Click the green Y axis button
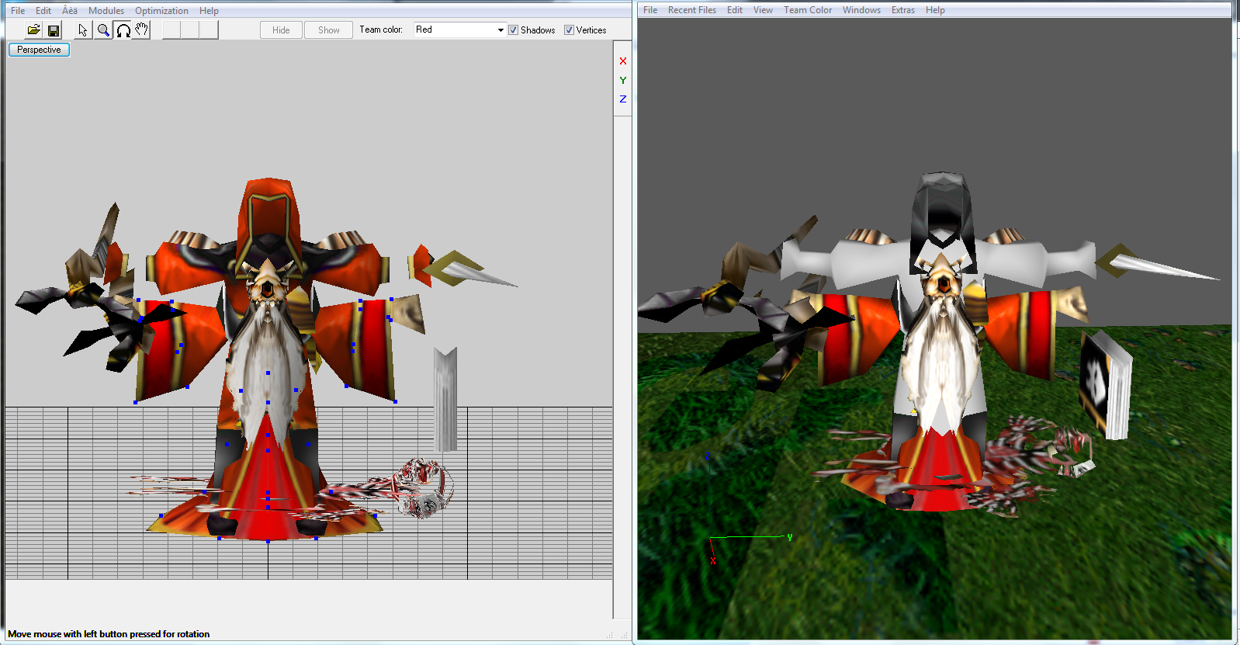 pyautogui.click(x=622, y=80)
